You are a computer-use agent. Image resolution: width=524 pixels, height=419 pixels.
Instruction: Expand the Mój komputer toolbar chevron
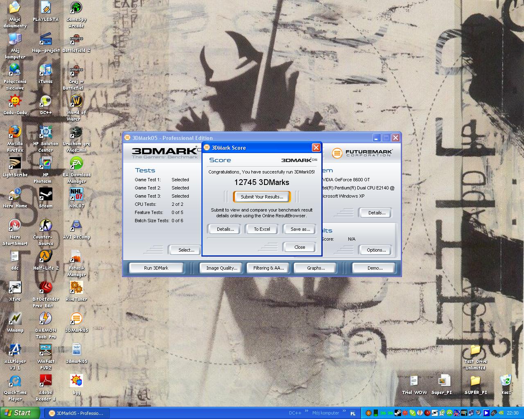pos(344,411)
